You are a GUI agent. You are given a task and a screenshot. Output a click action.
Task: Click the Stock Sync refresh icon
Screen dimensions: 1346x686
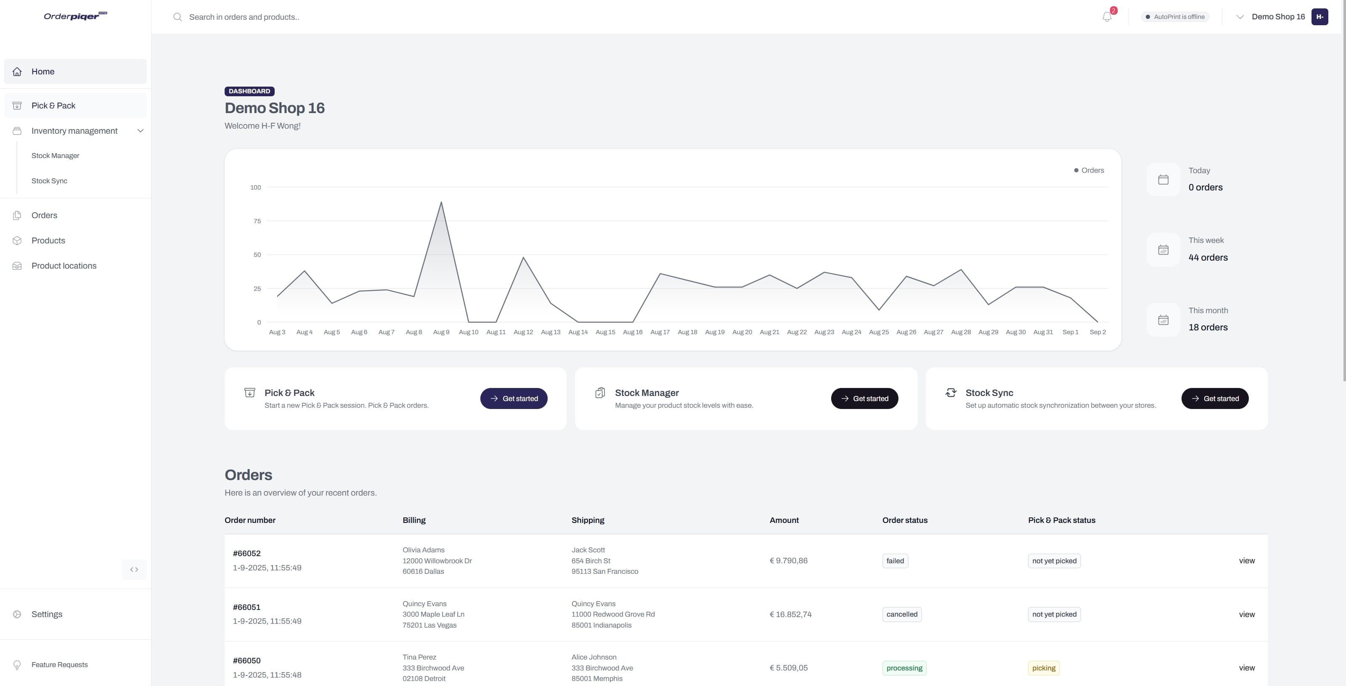[x=951, y=392]
